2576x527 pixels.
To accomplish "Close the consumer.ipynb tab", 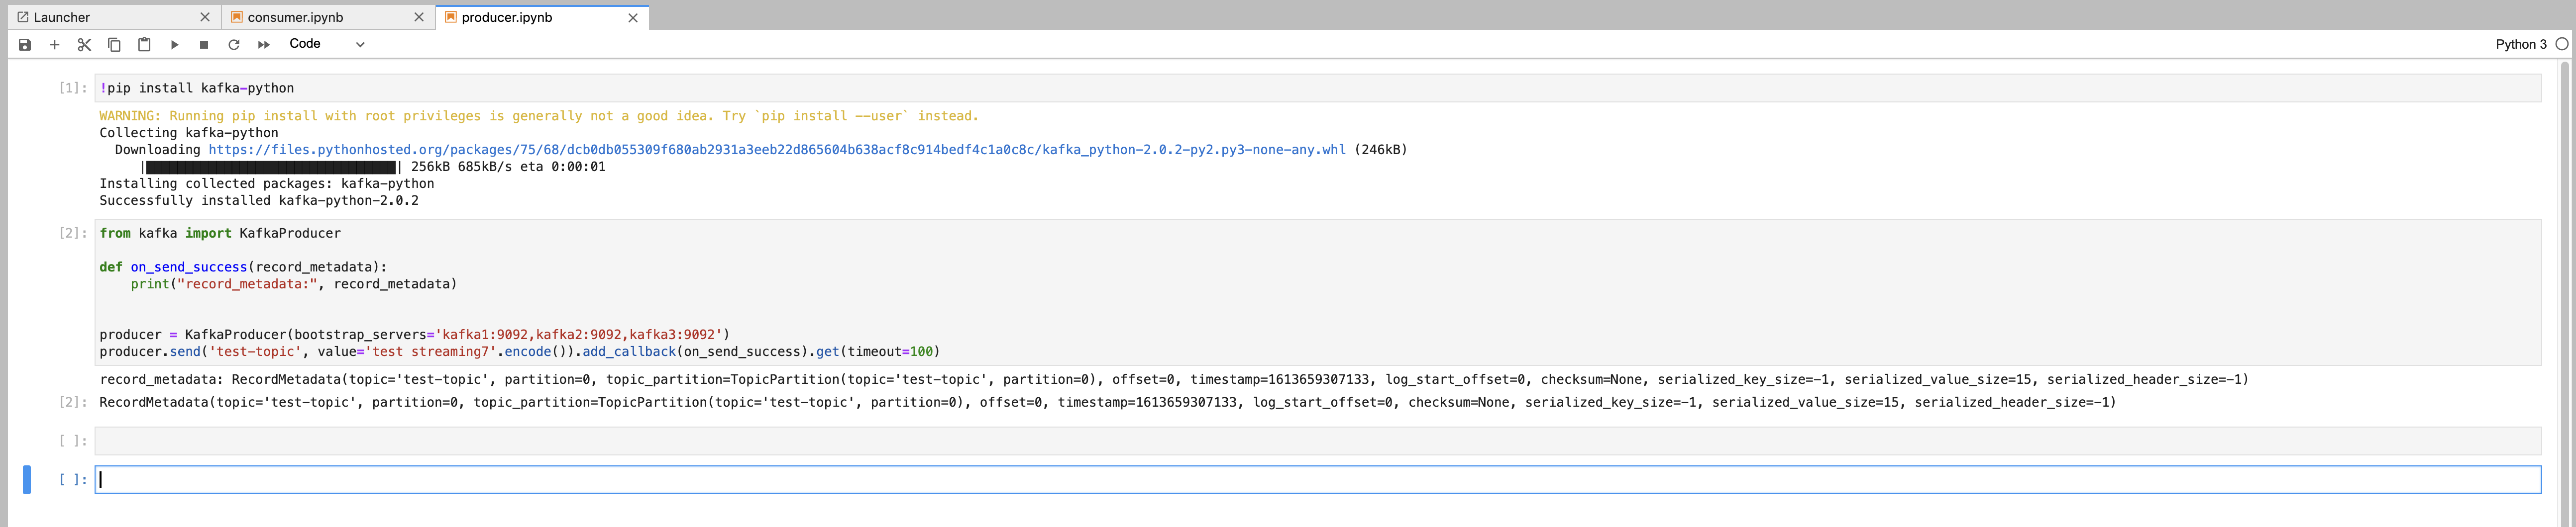I will [x=419, y=17].
